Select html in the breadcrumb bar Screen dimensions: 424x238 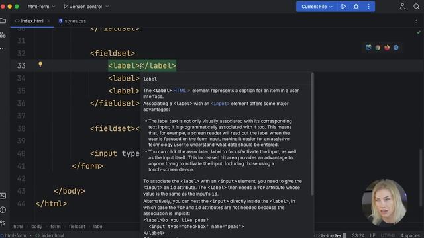point(19,227)
